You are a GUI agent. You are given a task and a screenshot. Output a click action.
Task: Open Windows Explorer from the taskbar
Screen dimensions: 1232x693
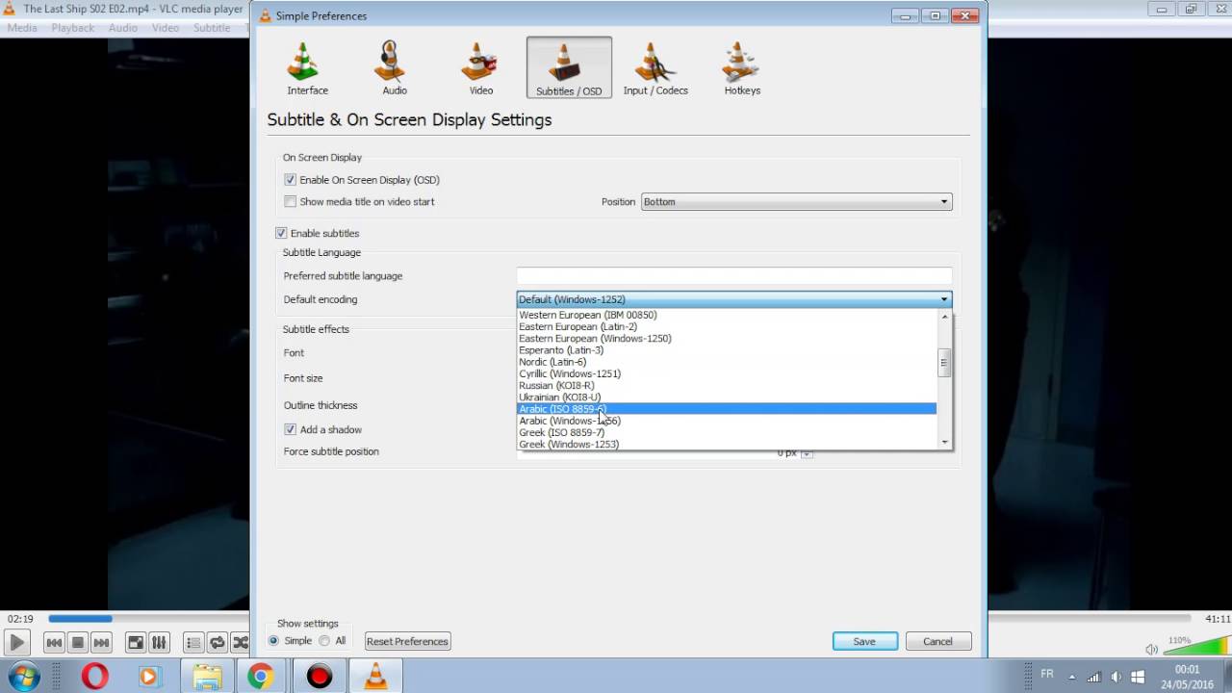point(206,677)
